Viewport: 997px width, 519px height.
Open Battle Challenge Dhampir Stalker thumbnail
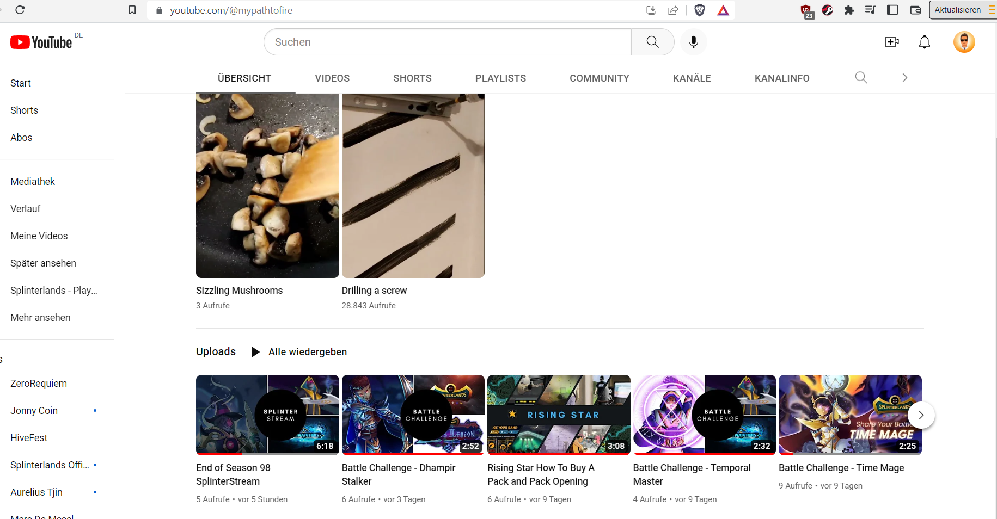point(413,415)
